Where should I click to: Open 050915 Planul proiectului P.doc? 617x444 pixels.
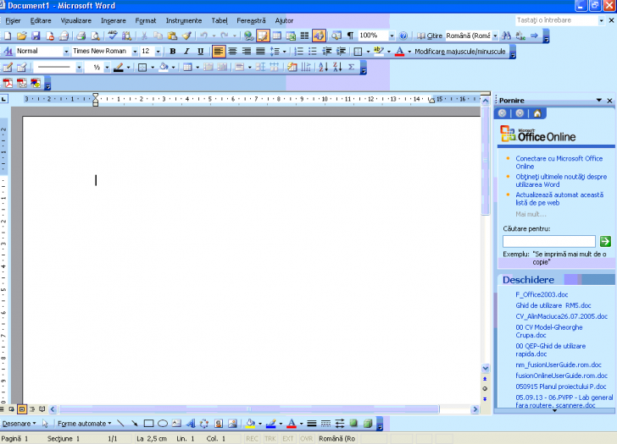coord(561,386)
